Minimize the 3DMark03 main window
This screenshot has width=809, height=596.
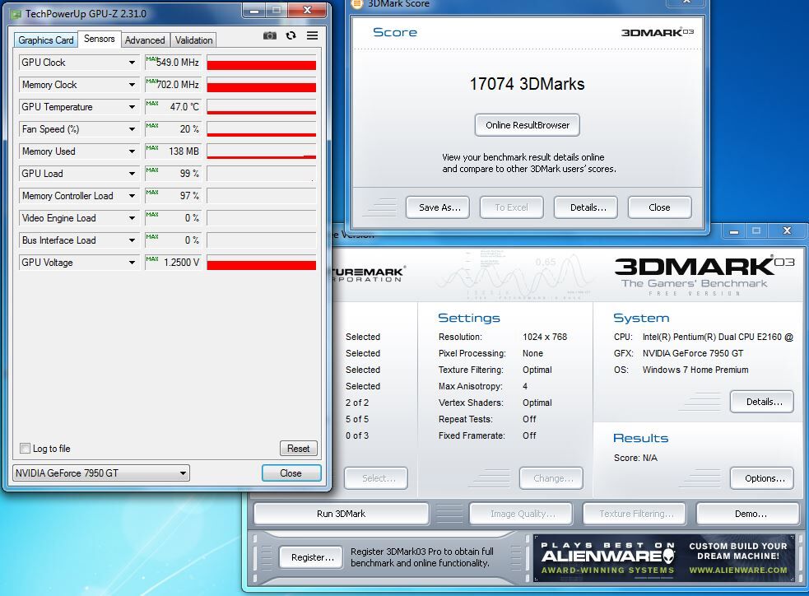(733, 231)
